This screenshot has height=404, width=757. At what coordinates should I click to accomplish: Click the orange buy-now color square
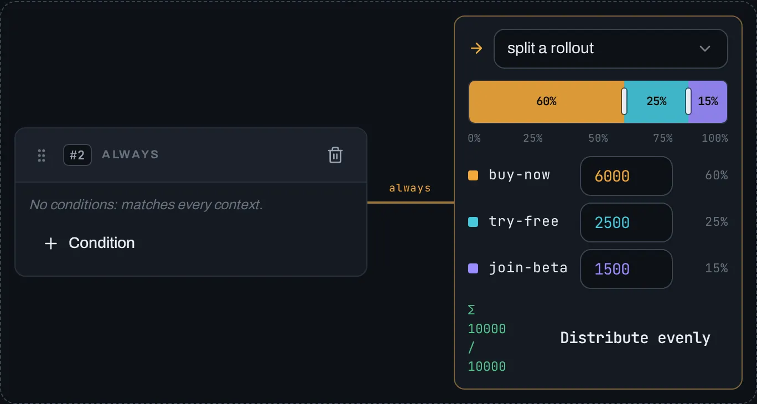coord(473,175)
